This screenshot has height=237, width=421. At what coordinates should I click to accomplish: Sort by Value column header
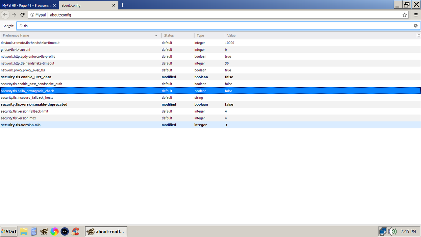321,35
